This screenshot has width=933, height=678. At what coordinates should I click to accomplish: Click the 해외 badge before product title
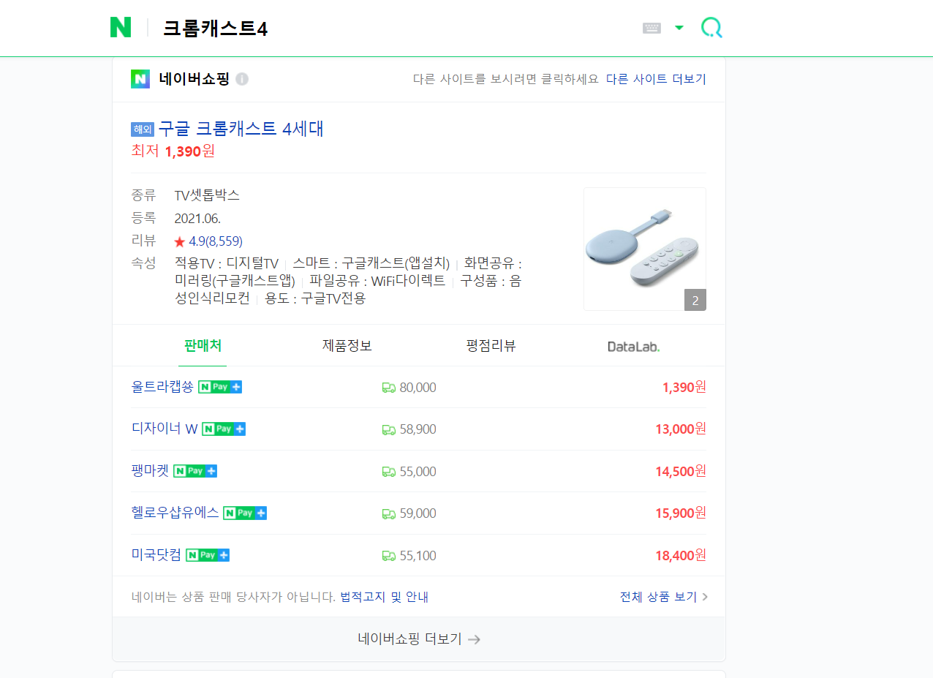(143, 129)
